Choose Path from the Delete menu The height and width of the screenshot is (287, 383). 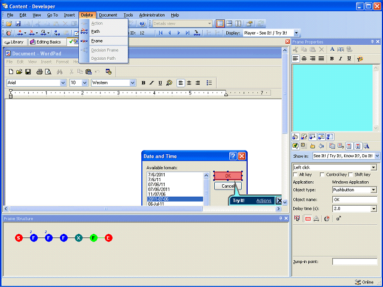point(104,32)
